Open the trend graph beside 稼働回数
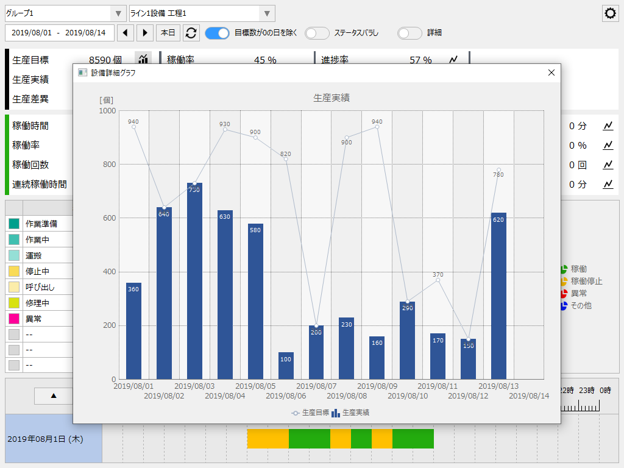 [608, 165]
